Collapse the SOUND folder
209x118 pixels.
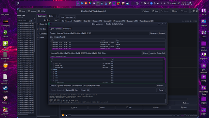click(54, 80)
